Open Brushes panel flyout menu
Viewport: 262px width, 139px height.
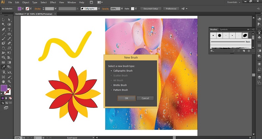(x=253, y=30)
